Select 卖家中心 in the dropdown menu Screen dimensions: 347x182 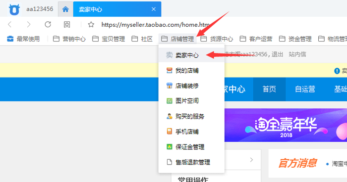pos(191,55)
